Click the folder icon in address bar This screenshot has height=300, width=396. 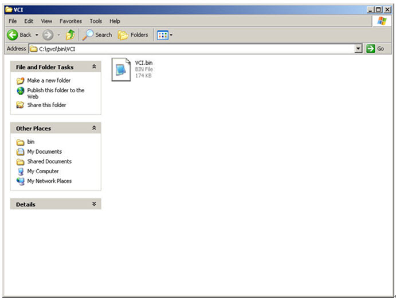pos(34,49)
